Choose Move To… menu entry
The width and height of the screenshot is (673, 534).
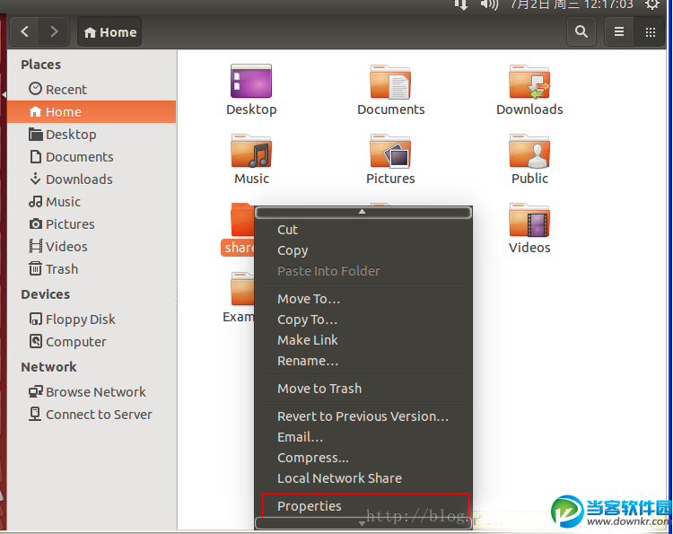[x=363, y=299]
